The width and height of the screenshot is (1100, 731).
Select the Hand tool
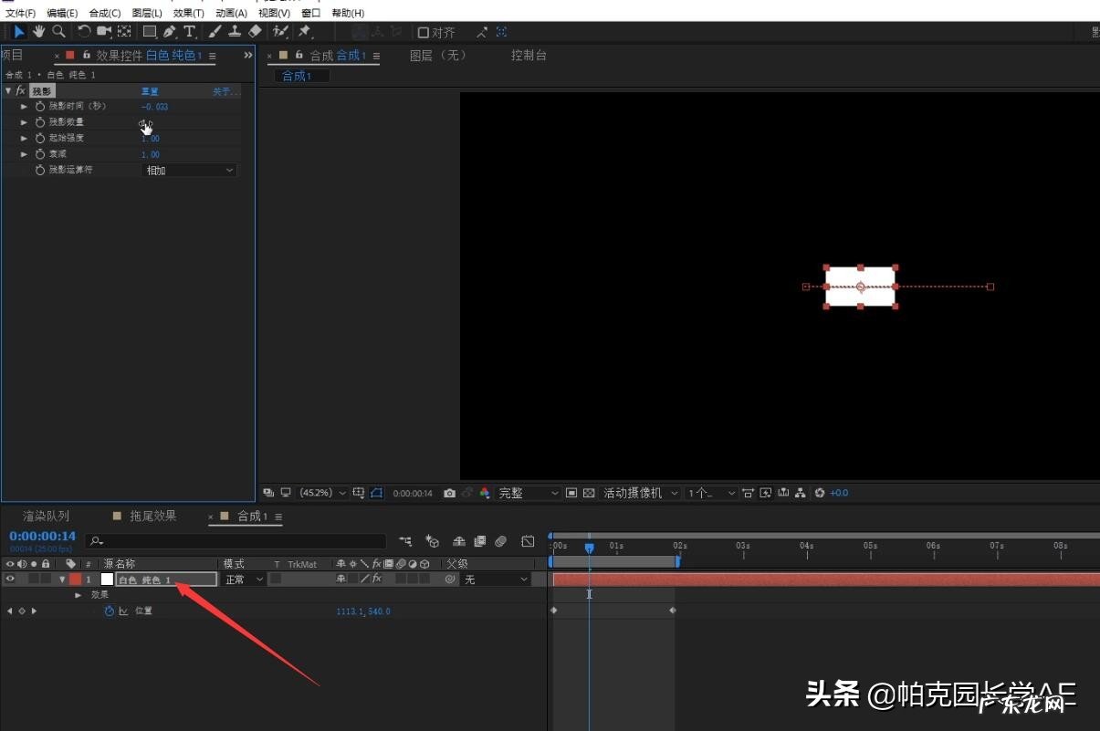[38, 31]
